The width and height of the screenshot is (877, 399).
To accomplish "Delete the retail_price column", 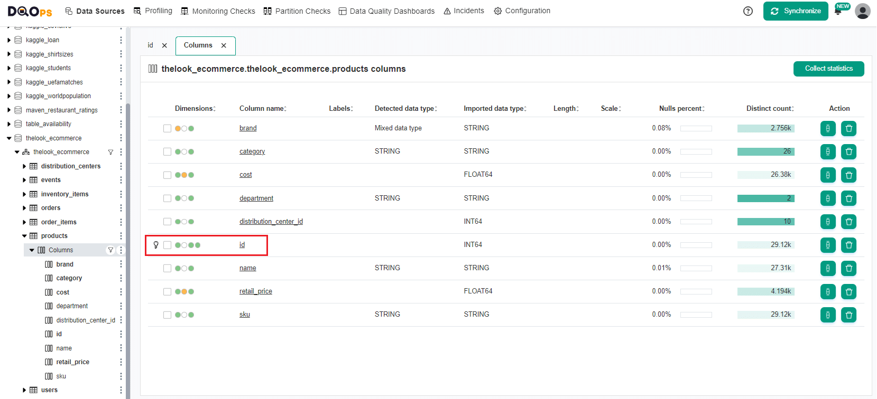I will (x=848, y=291).
